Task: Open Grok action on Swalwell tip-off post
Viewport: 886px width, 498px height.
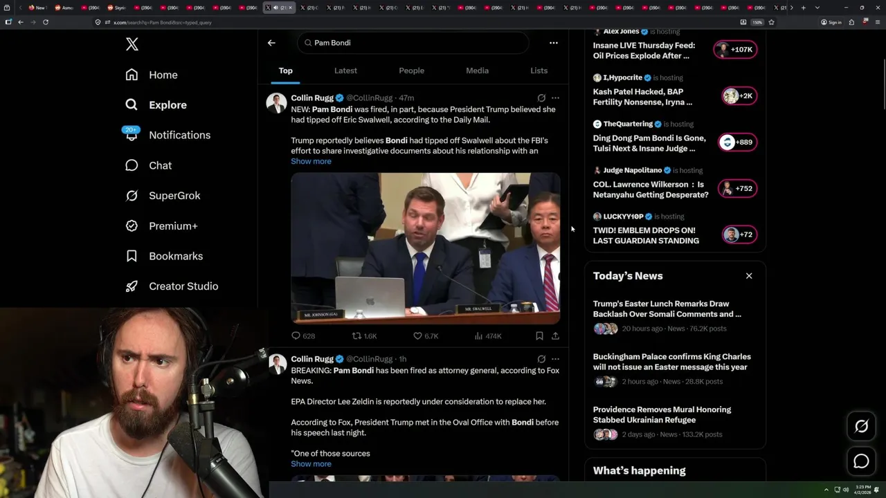Action: coord(541,98)
